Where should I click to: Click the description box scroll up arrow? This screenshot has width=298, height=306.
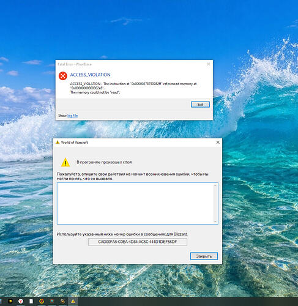215,185
